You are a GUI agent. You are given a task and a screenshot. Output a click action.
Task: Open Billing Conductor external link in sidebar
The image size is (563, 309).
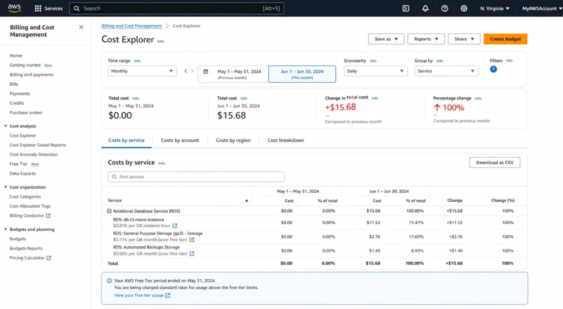point(30,216)
